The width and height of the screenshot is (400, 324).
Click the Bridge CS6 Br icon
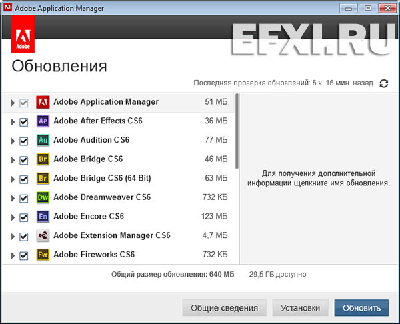click(x=43, y=159)
